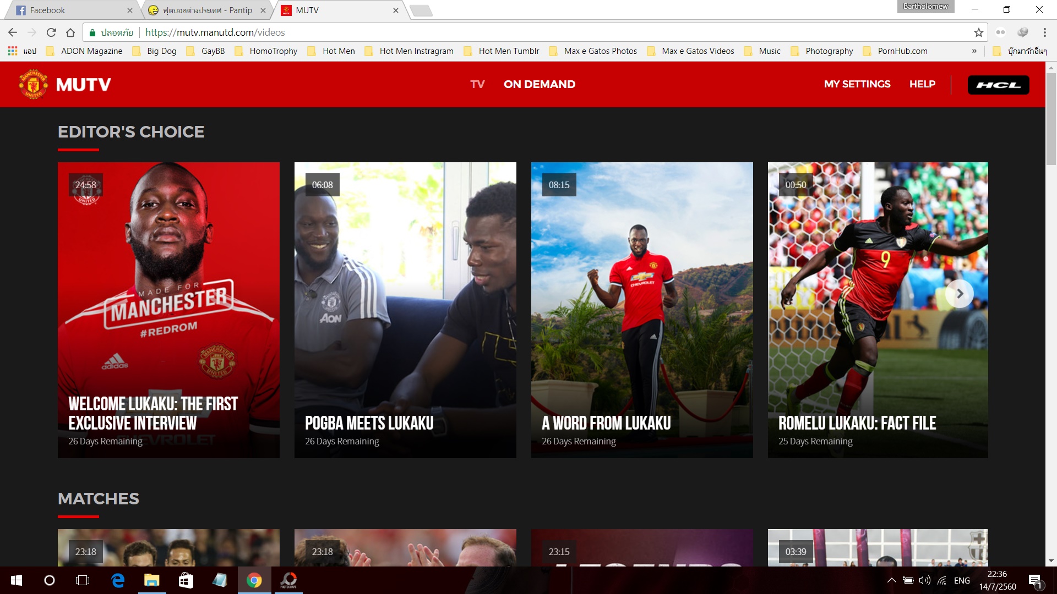The width and height of the screenshot is (1057, 594).
Task: Click the secure padlock site info icon
Action: coord(92,32)
